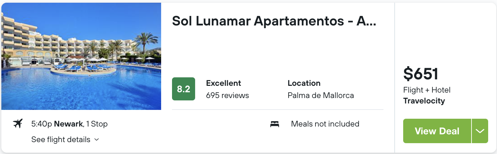The height and width of the screenshot is (154, 497).
Task: Open the Sol Lunamar Apartamentos hotel title
Action: [x=274, y=21]
